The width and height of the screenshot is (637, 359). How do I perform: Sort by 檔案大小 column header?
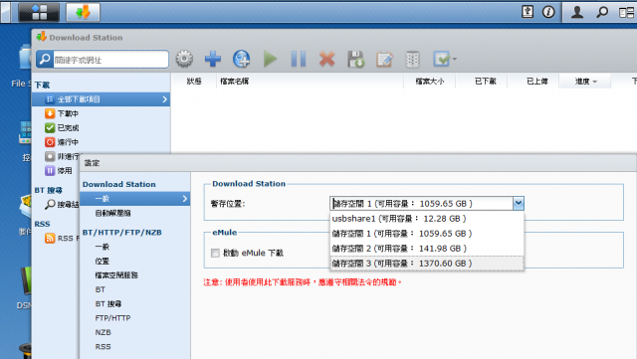coord(429,82)
